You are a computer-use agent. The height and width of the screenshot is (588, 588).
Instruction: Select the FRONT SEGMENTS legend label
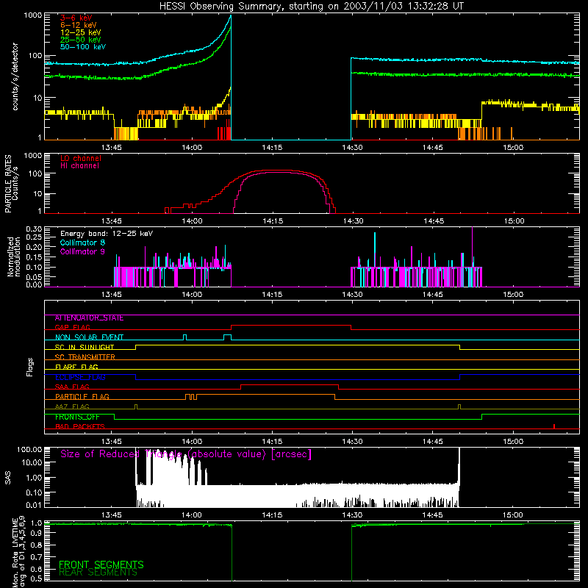[101, 564]
